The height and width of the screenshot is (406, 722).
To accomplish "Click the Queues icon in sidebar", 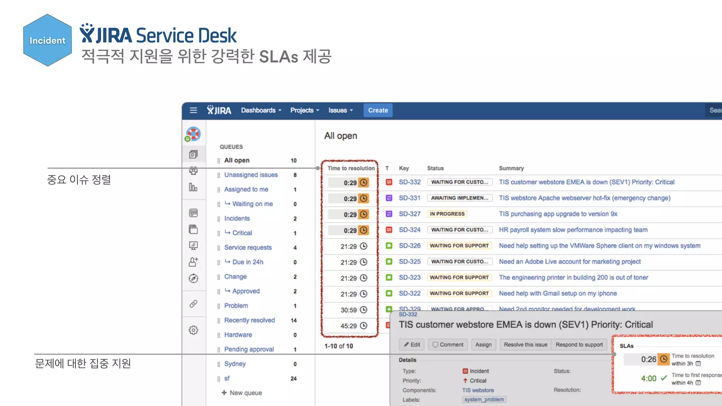I will point(193,154).
